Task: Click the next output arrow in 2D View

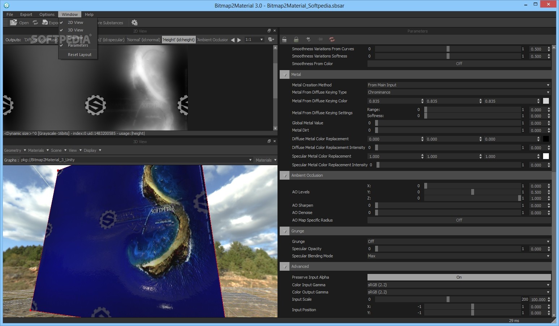Action: [239, 40]
